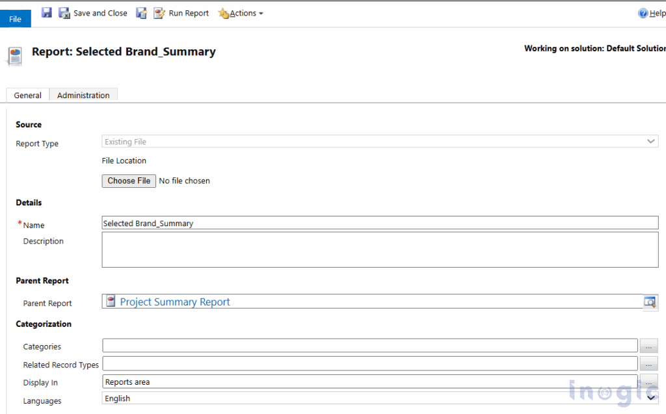Click the Help icon at top right

643,13
